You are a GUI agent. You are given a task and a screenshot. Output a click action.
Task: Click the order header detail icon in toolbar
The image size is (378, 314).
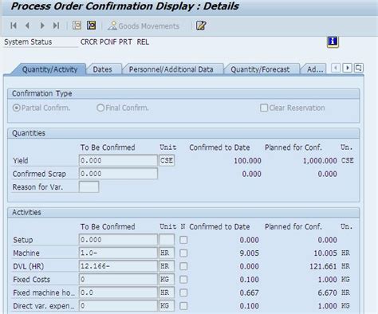point(77,26)
